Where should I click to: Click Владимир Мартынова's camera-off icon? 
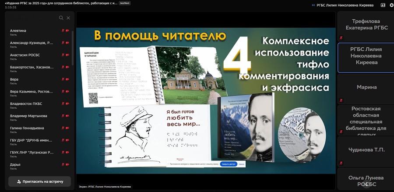pyautogui.click(x=67, y=116)
